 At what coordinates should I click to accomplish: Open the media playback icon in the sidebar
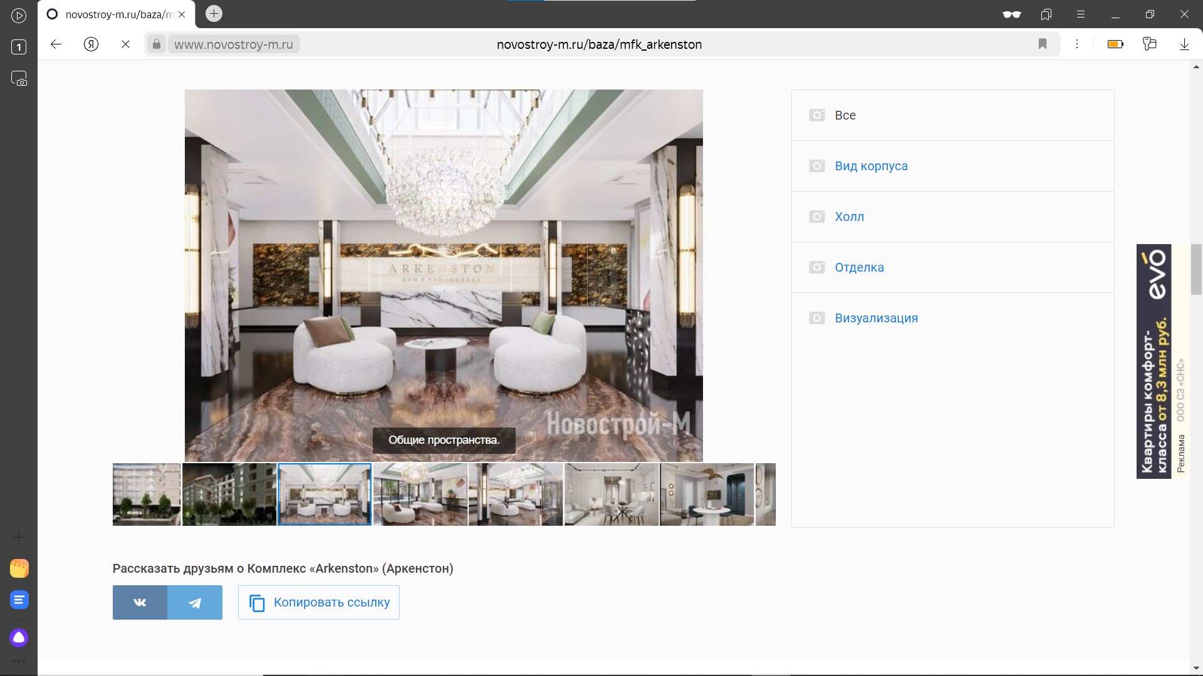[19, 16]
